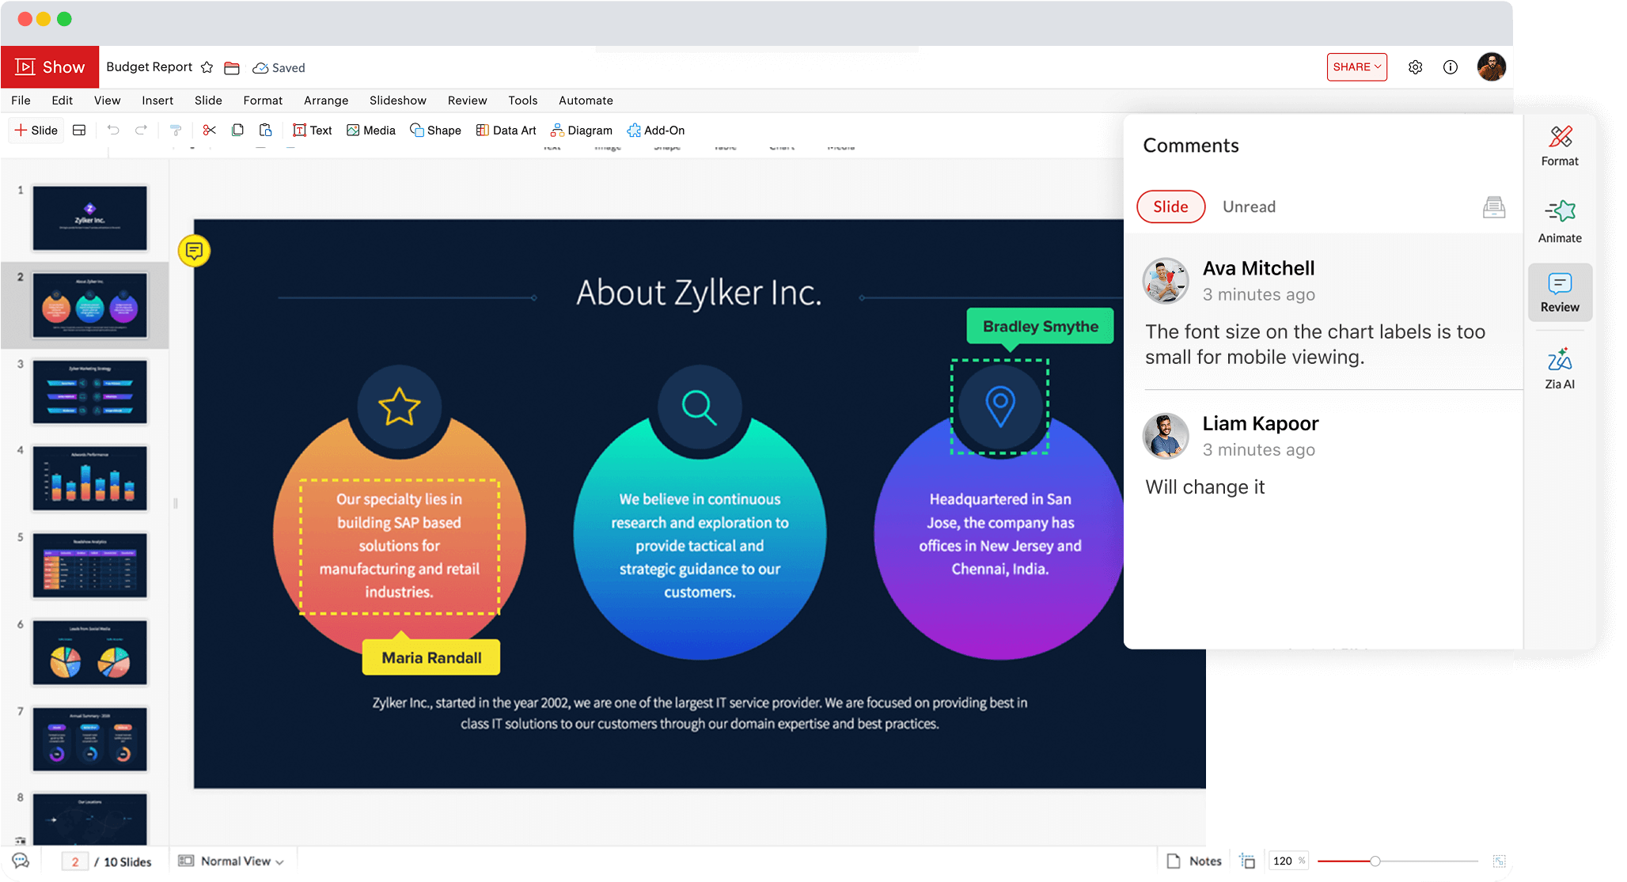Click the format painter icon
Screen dimensions: 1627x882
tap(176, 131)
